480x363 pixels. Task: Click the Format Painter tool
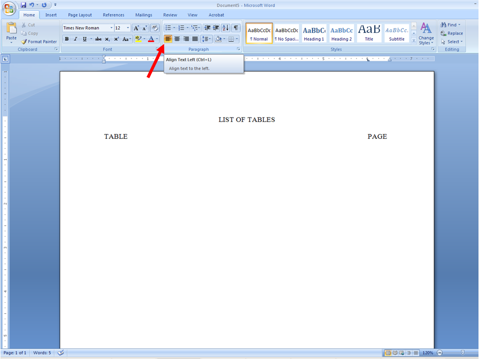[x=39, y=41]
